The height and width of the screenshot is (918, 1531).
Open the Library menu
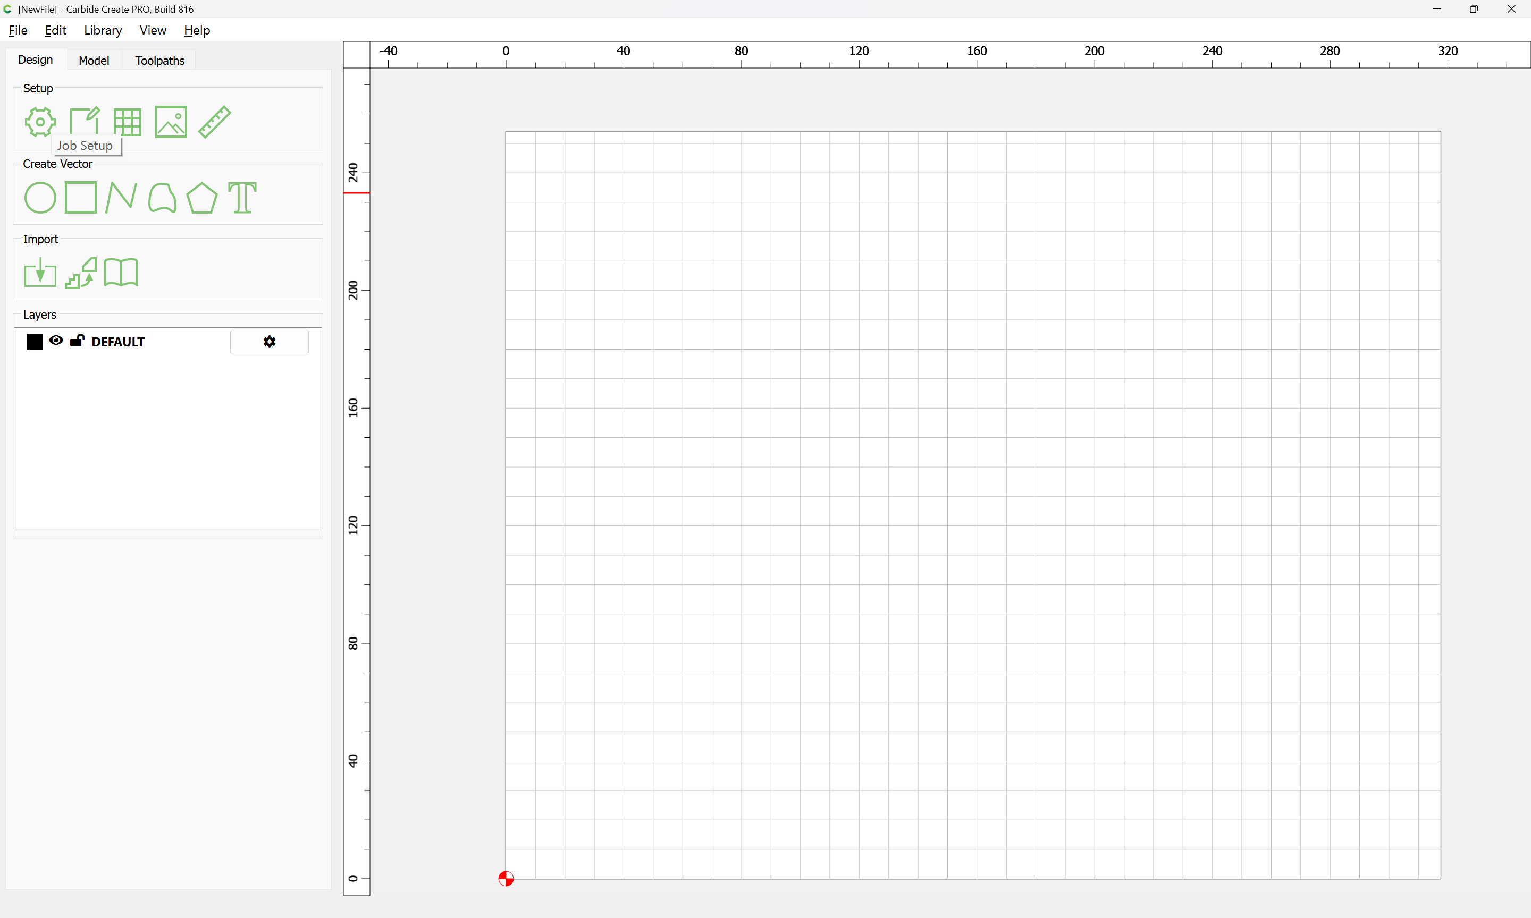coord(103,30)
